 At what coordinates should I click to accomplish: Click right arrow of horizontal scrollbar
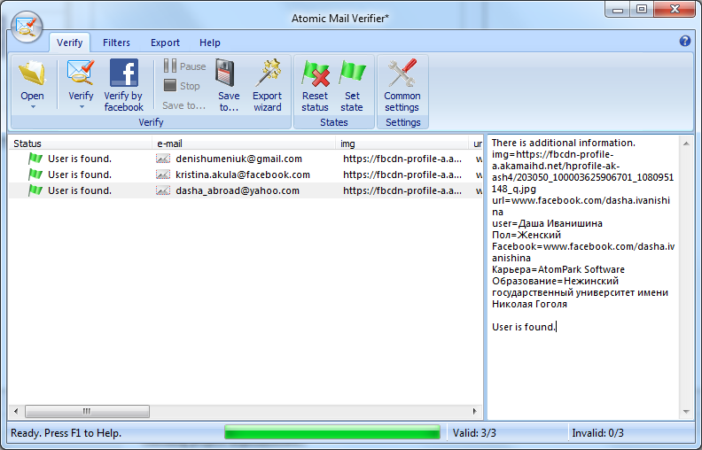click(x=474, y=411)
